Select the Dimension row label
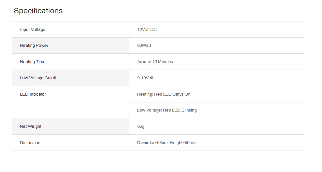The height and width of the screenshot is (172, 322). pos(30,143)
